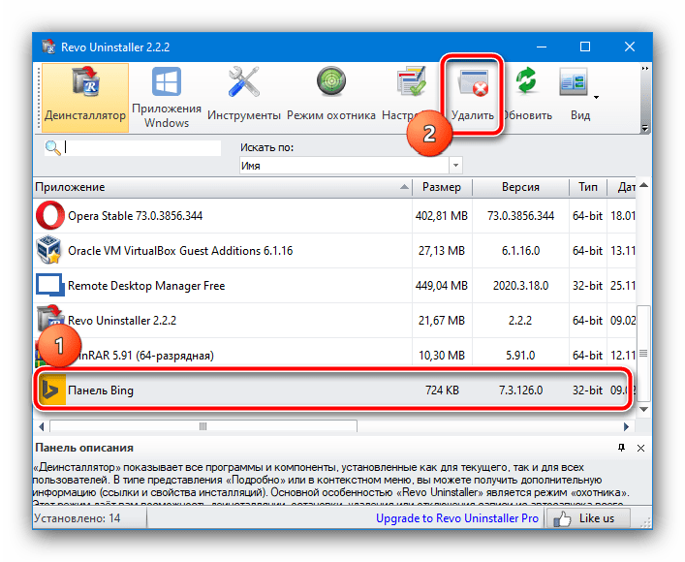Select Remote Desktop Manager Free row

click(334, 286)
